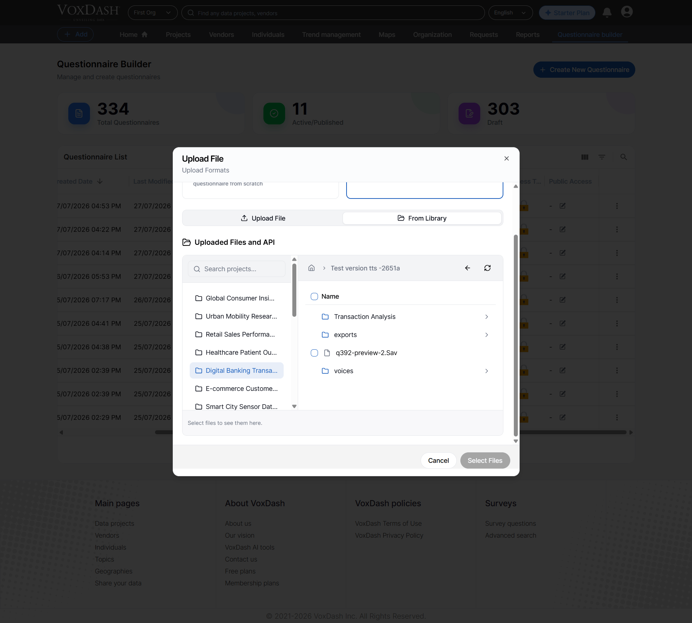The width and height of the screenshot is (692, 623).
Task: Click the global search field
Action: click(x=333, y=13)
